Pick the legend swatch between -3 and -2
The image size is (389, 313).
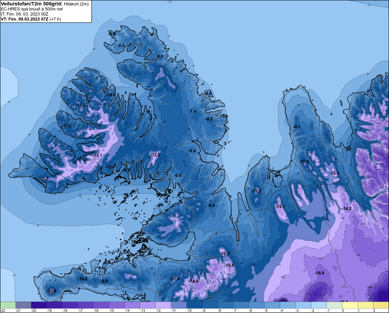[x=303, y=305]
